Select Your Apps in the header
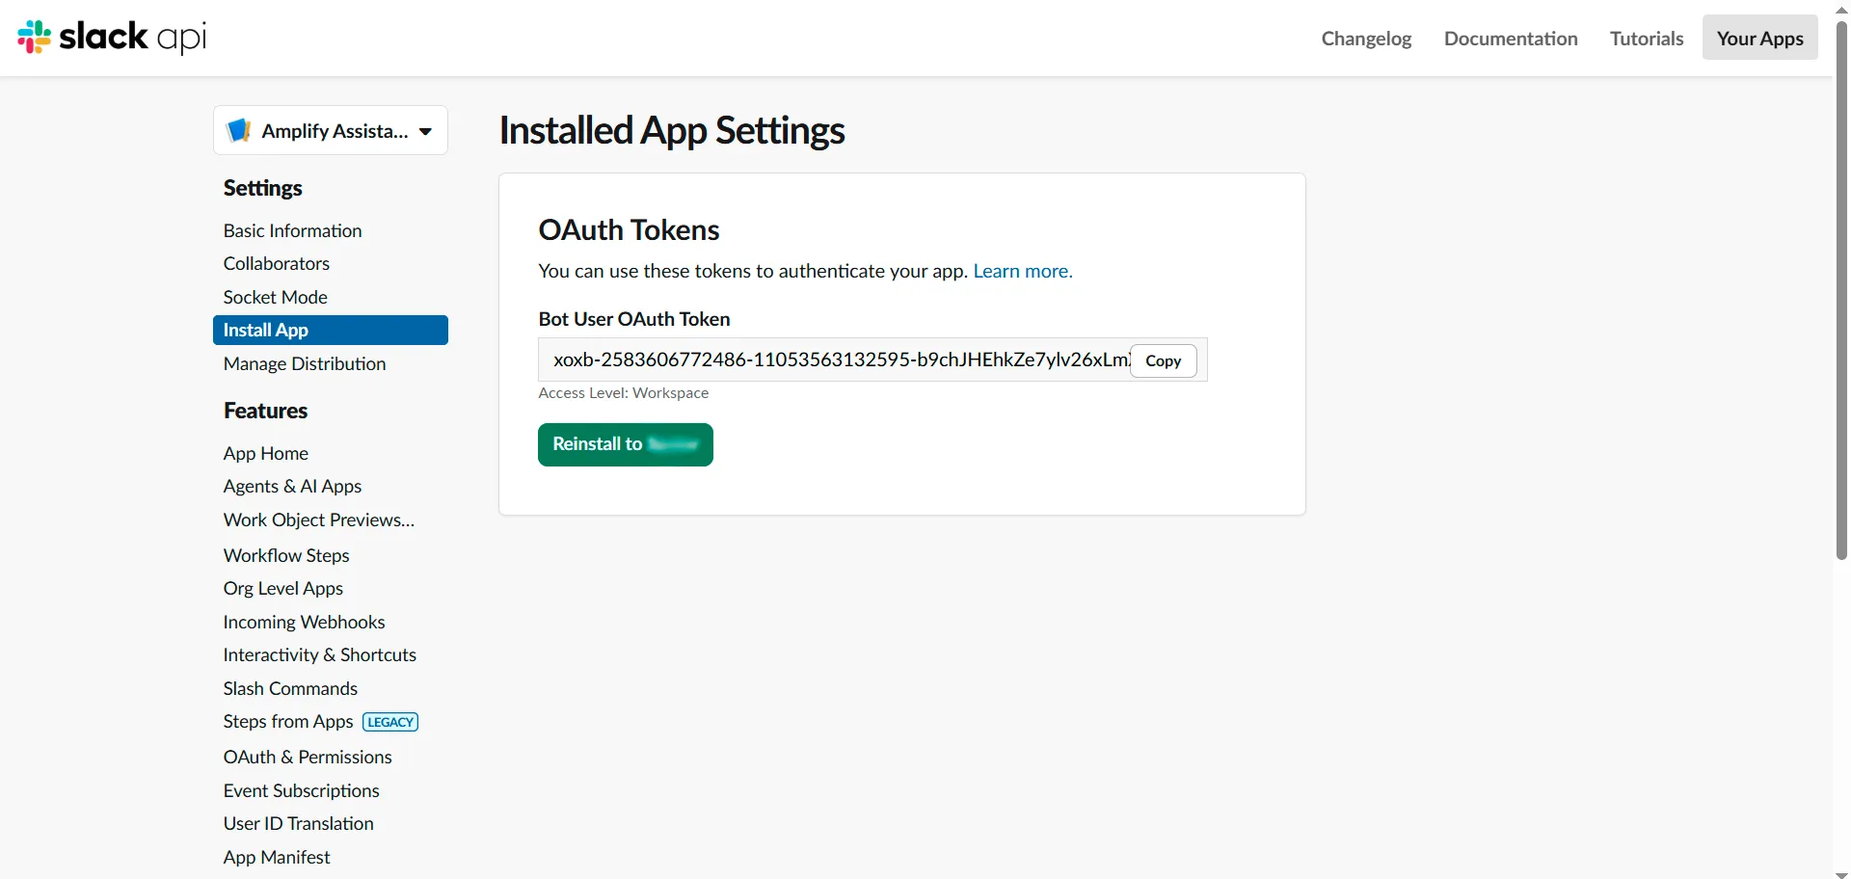 pos(1759,39)
